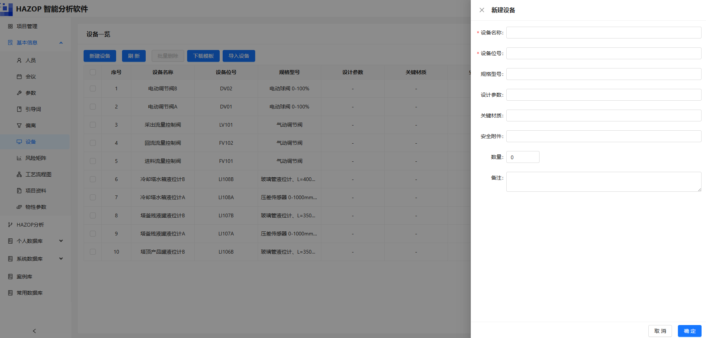The width and height of the screenshot is (706, 338).
Task: Select the HAZOP分析 branch icon
Action: pos(10,225)
